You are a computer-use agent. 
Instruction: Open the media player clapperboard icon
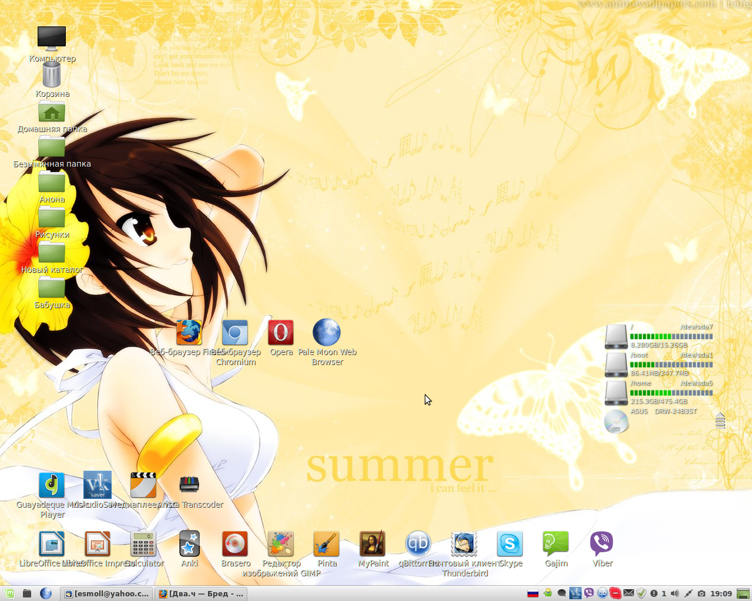(143, 485)
